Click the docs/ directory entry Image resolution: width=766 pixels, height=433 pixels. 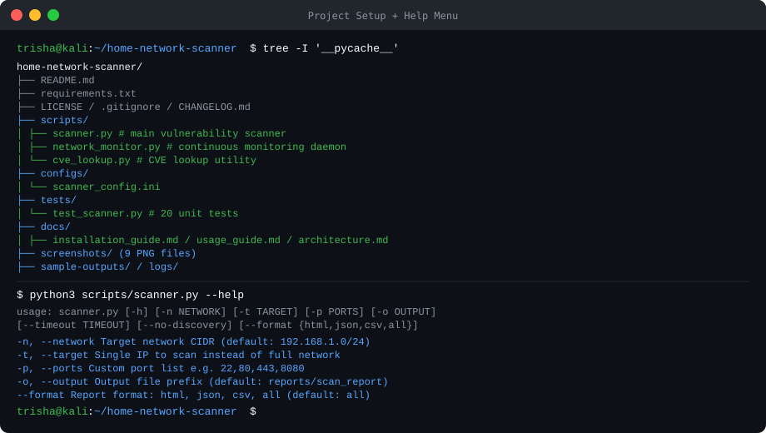click(x=55, y=226)
